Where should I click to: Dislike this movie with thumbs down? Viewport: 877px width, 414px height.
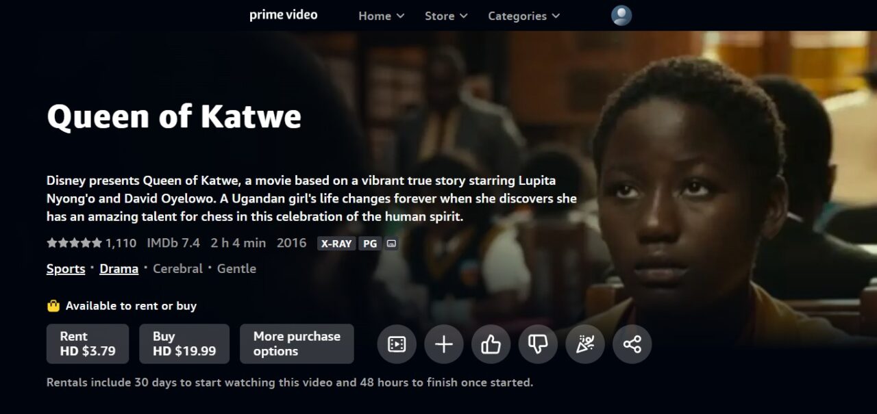pyautogui.click(x=538, y=344)
